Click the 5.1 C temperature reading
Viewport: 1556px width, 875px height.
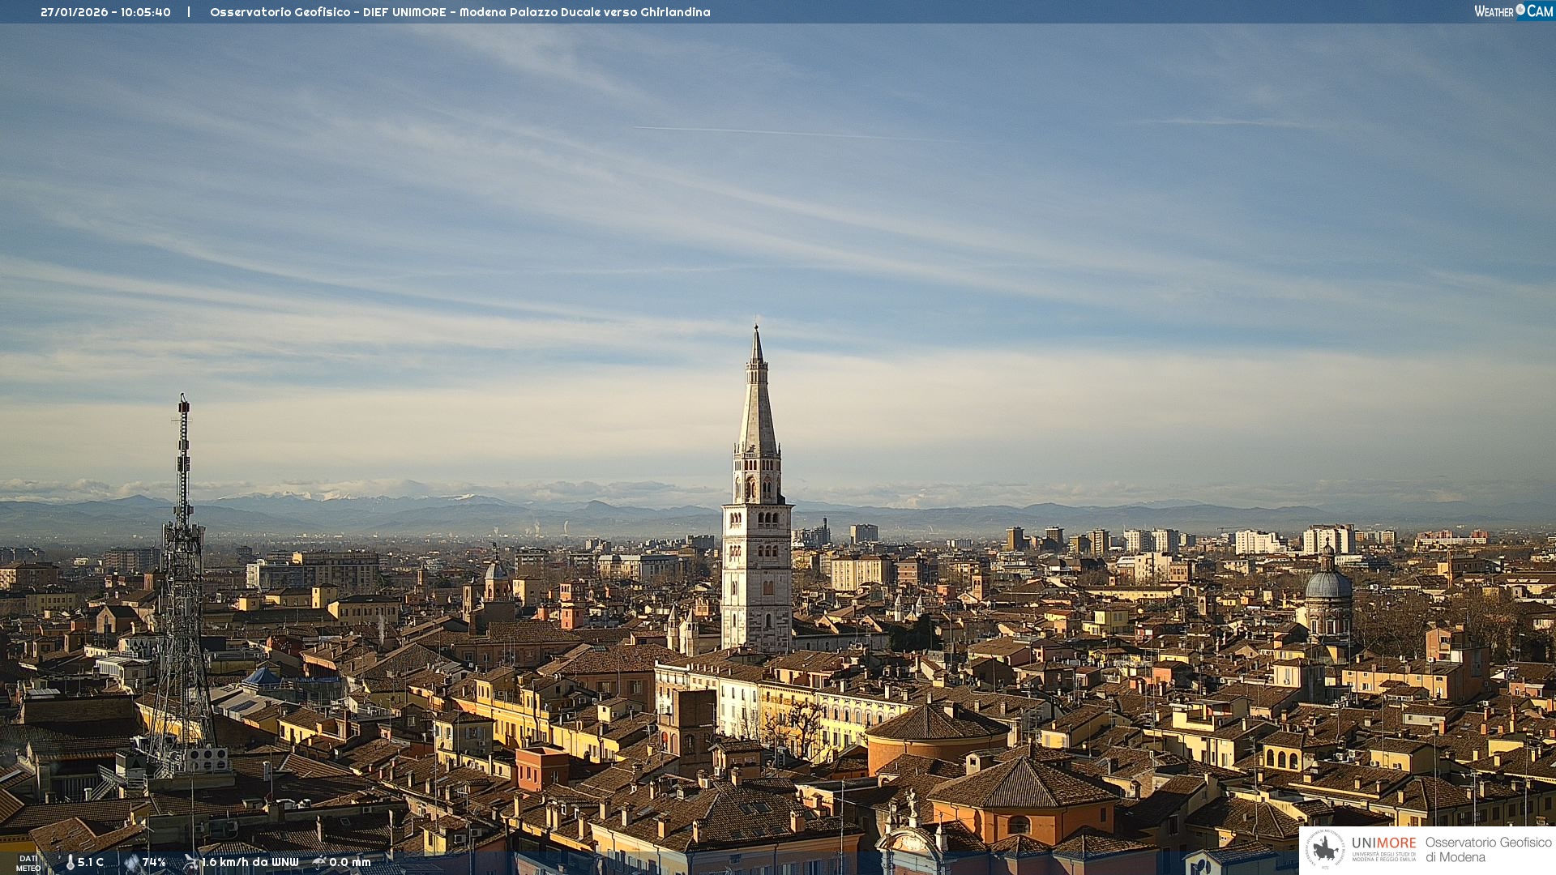(91, 863)
